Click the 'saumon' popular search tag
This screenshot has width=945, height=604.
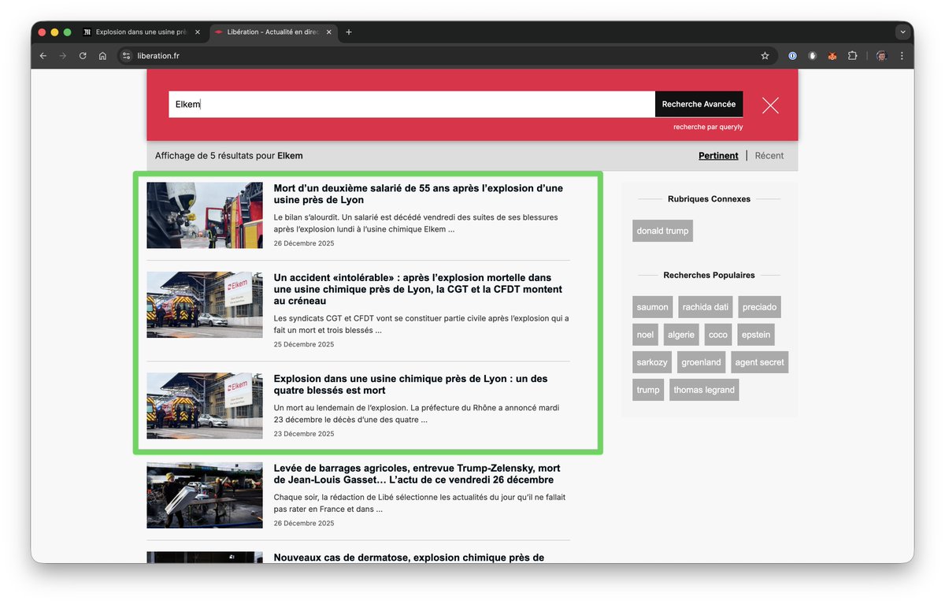click(x=652, y=307)
